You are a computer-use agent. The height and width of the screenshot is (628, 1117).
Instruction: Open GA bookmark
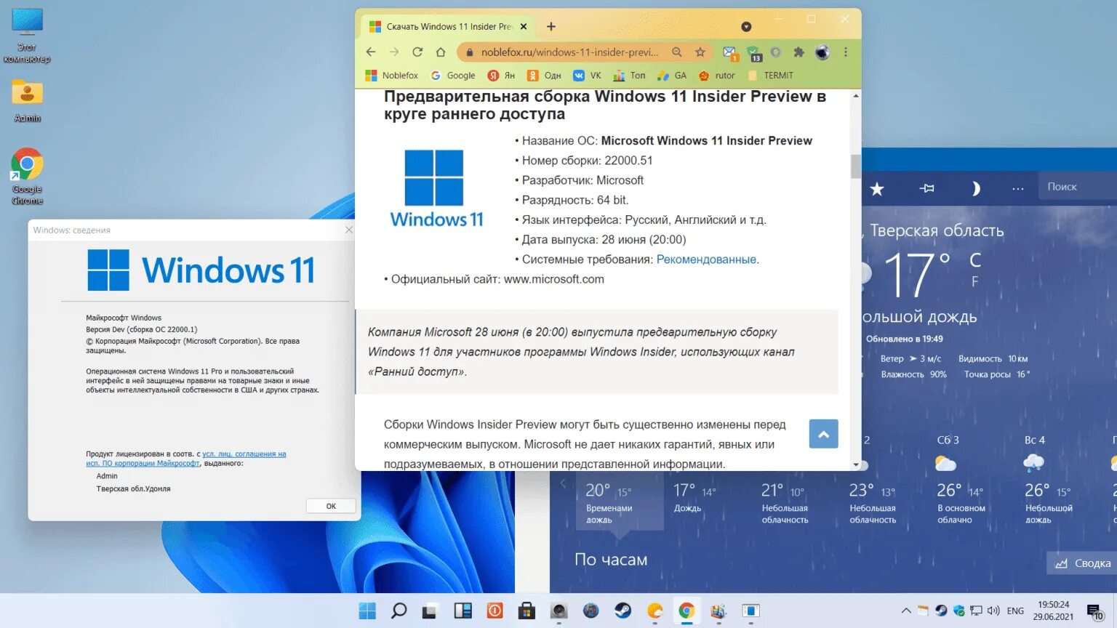(672, 76)
